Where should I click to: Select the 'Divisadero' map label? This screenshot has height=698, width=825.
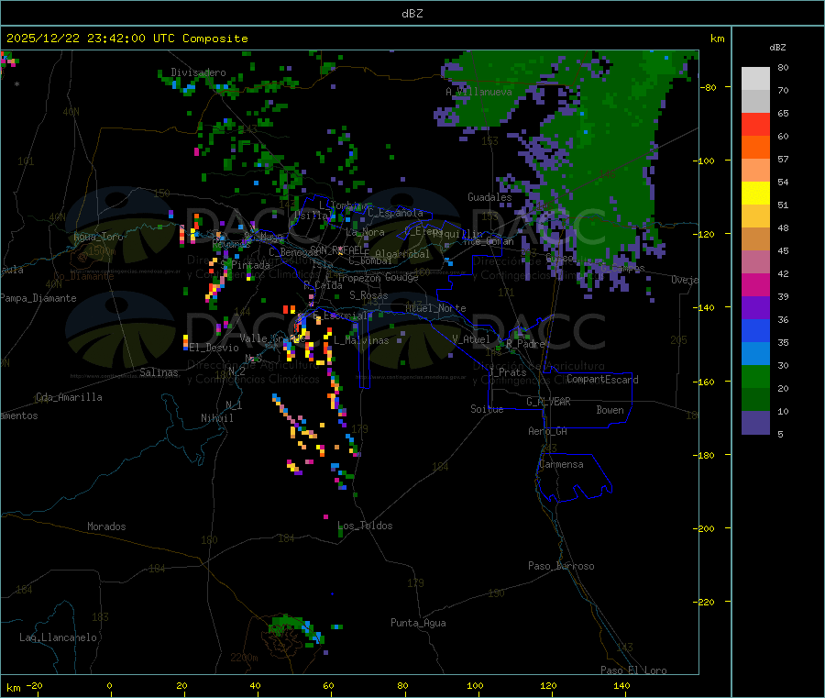tap(198, 72)
